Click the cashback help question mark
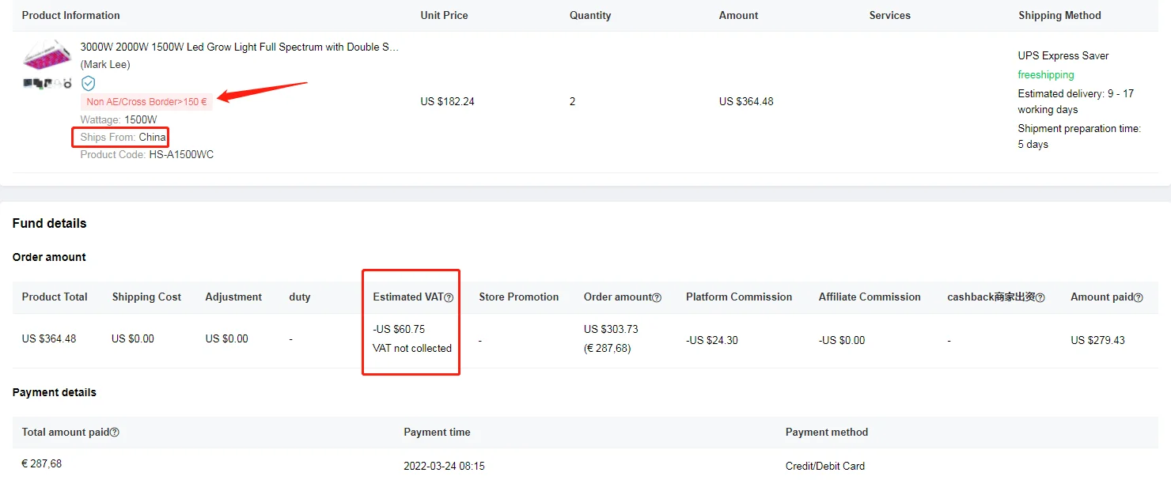The width and height of the screenshot is (1171, 480). [x=1040, y=298]
